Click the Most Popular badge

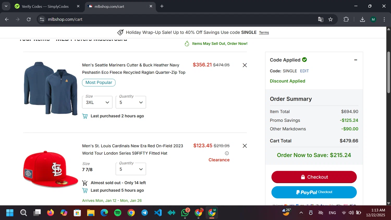point(99,83)
